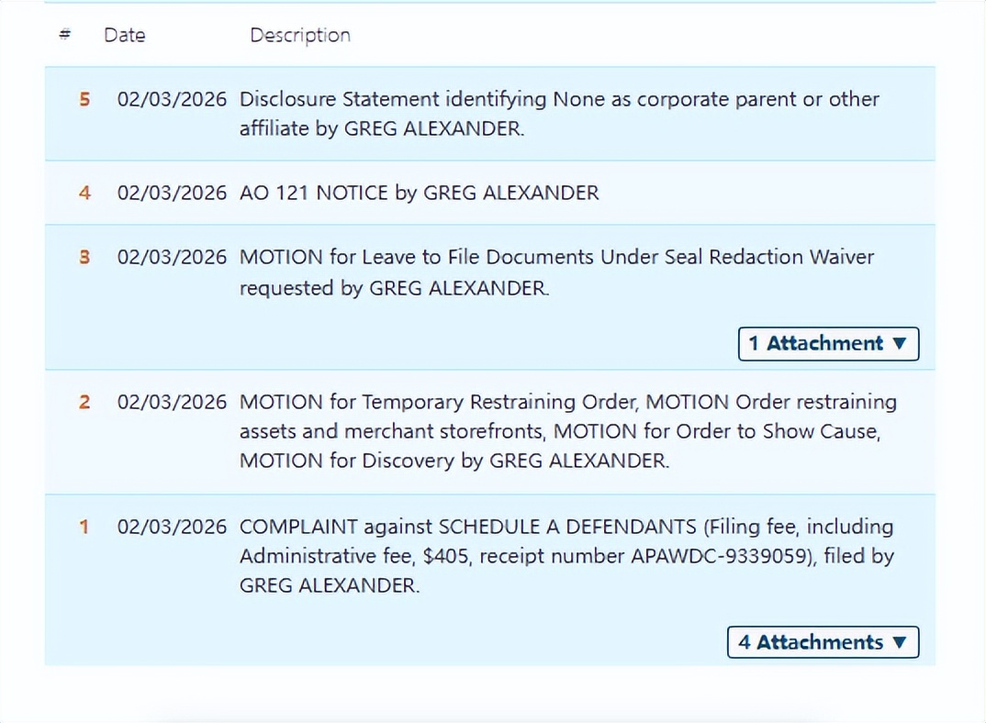Click the Temporary Restraining Order motion description
This screenshot has height=723, width=986.
(x=567, y=431)
